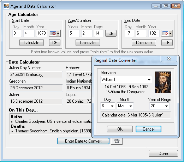Screen dimensions: 184x162
Task: Close the Regnal Date Converter dialog
Action: pyautogui.click(x=169, y=59)
